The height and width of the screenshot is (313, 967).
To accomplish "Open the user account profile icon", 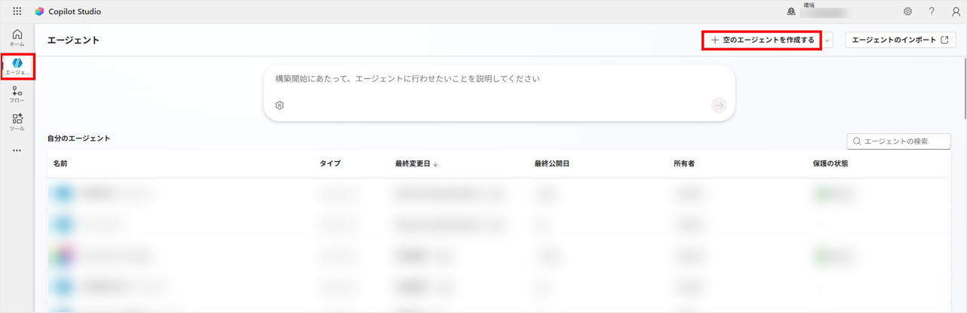I will [956, 12].
